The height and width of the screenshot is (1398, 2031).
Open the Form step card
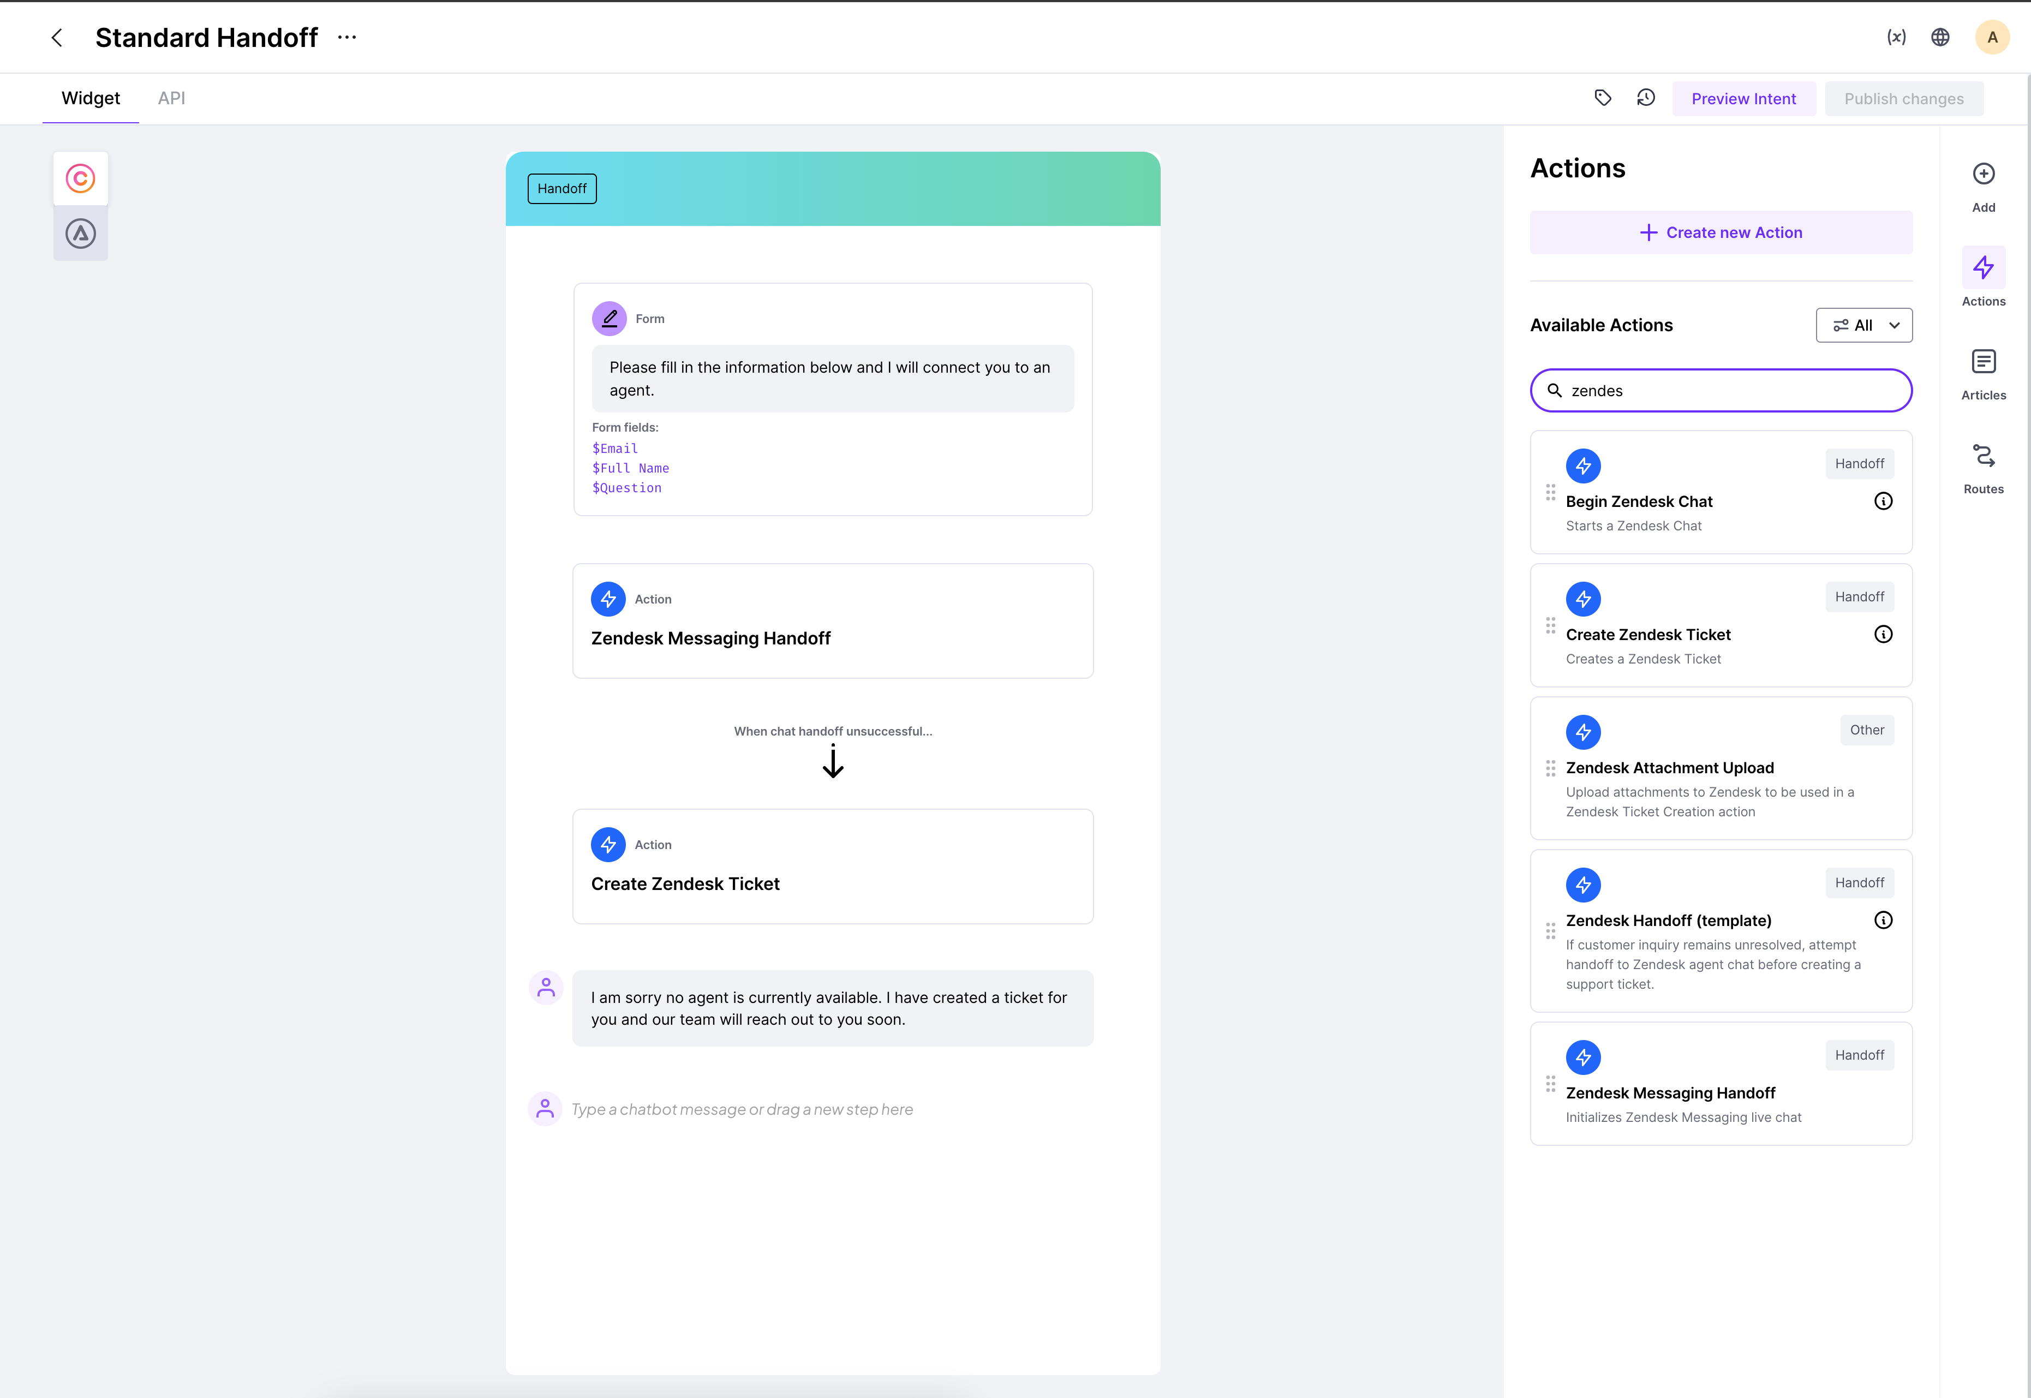pyautogui.click(x=833, y=399)
